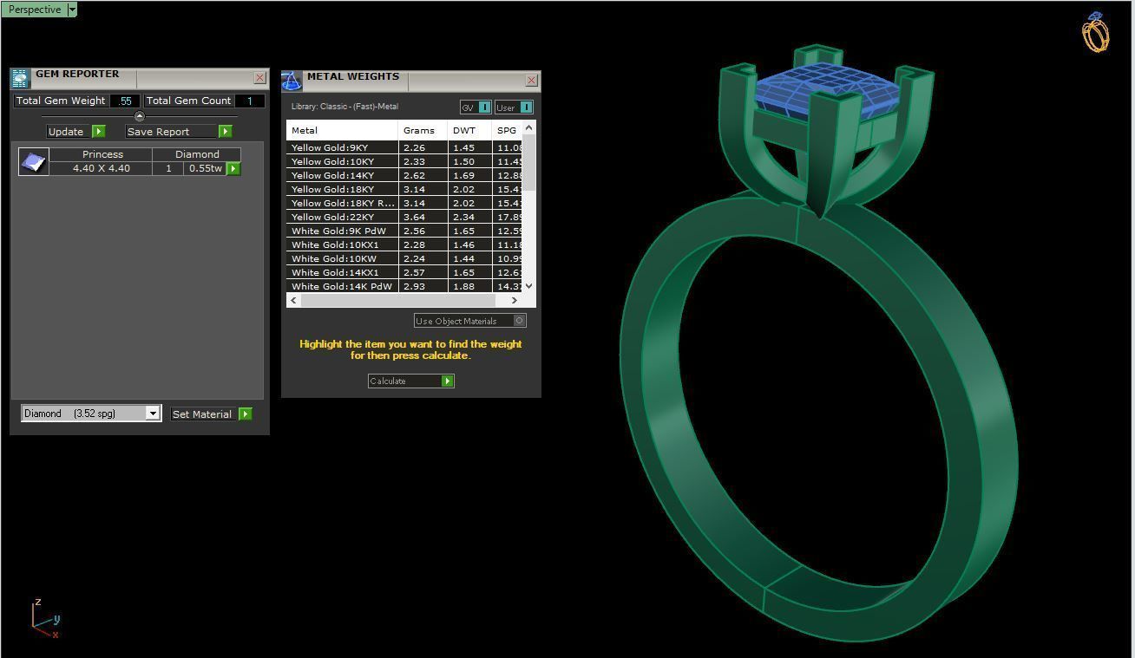Click the metal list horizontal scrollbar thumb
The image size is (1135, 658).
tap(398, 300)
